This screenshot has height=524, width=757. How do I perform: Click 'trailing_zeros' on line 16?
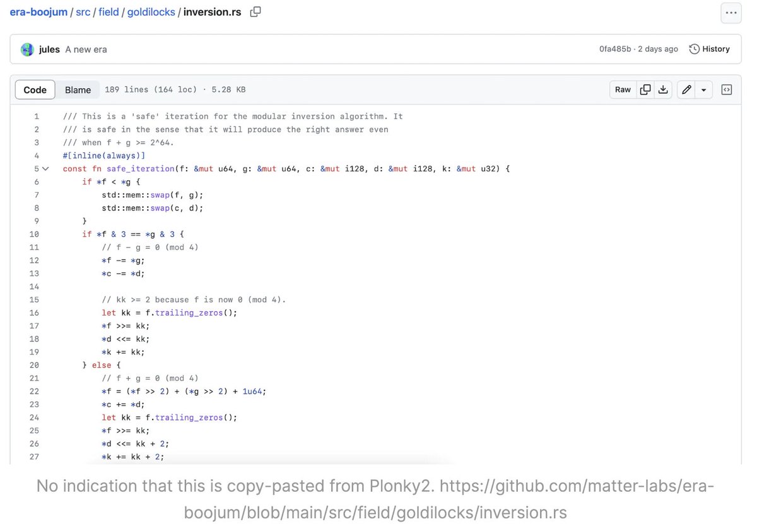(189, 313)
